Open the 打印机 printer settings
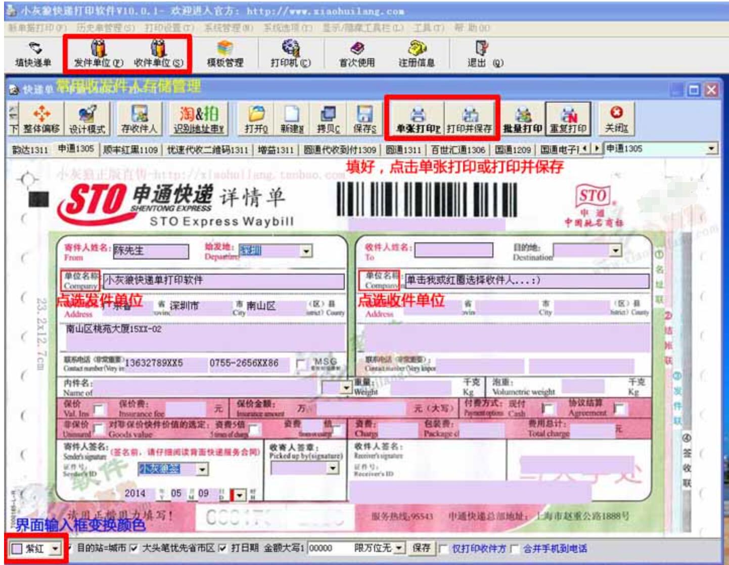Viewport: 729px width, 565px height. (291, 55)
